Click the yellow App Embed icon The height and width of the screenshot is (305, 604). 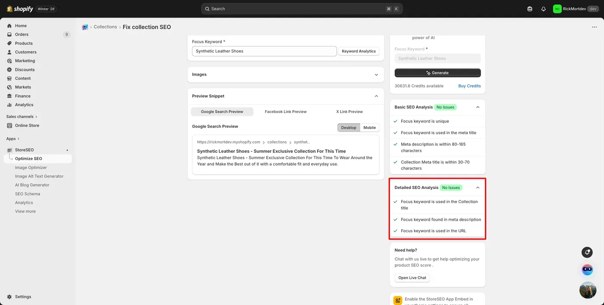click(x=398, y=300)
